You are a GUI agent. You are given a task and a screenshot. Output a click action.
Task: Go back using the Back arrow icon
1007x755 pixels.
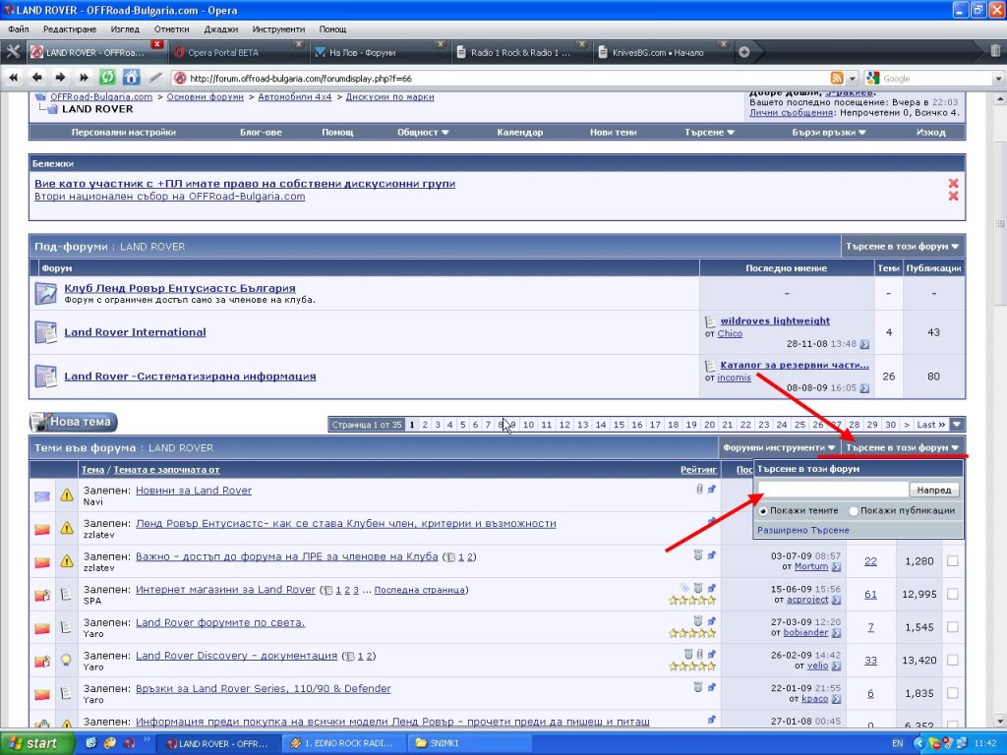(x=37, y=78)
